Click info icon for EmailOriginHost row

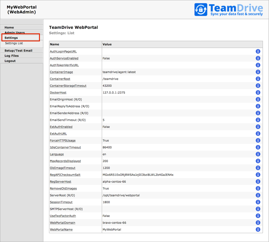258,99
